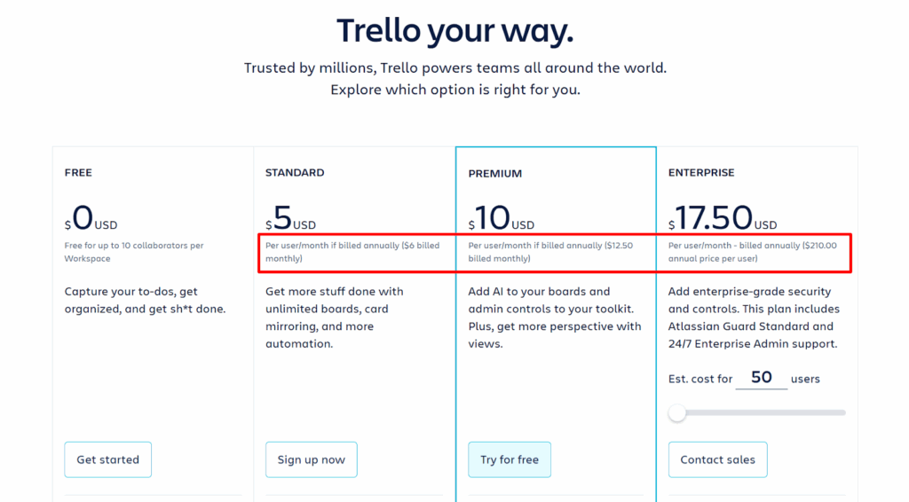
Task: Select the ENTERPRISE plan heading
Action: [x=701, y=173]
